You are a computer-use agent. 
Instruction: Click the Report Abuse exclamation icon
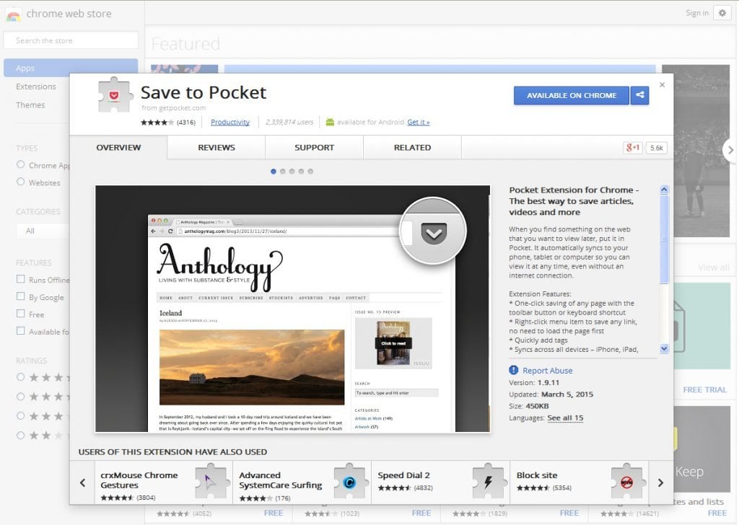[x=513, y=370]
